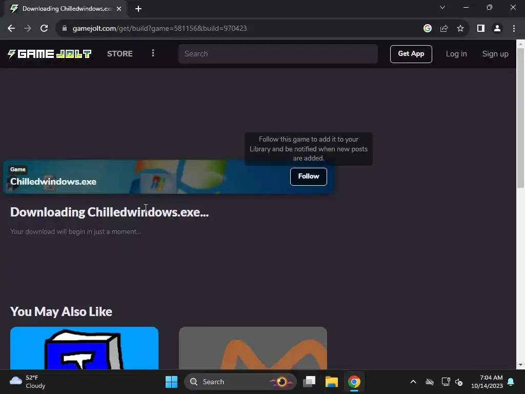525x394 pixels.
Task: Open a new browser tab
Action: [138, 9]
